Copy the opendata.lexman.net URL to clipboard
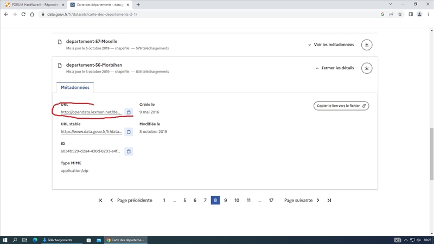Viewport: 434px width, 244px height. point(129,112)
